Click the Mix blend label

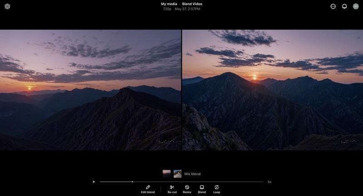point(192,174)
